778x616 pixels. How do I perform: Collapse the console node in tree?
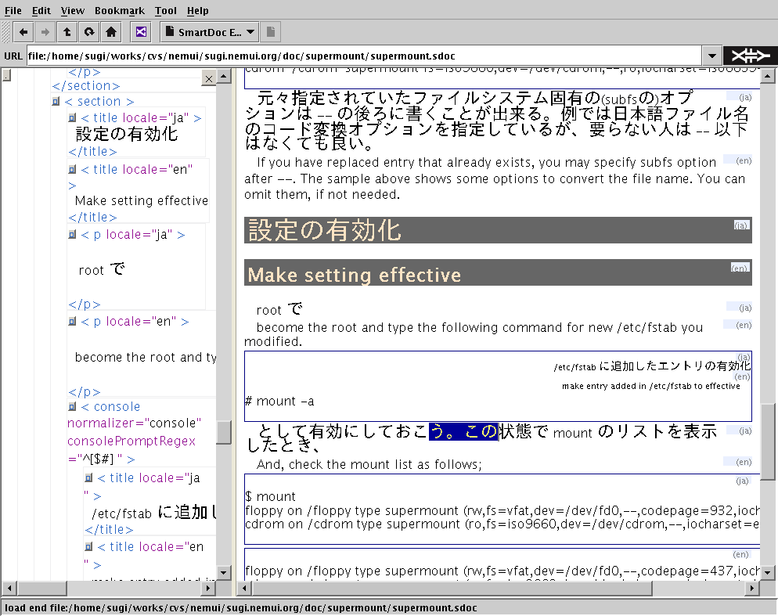point(72,406)
